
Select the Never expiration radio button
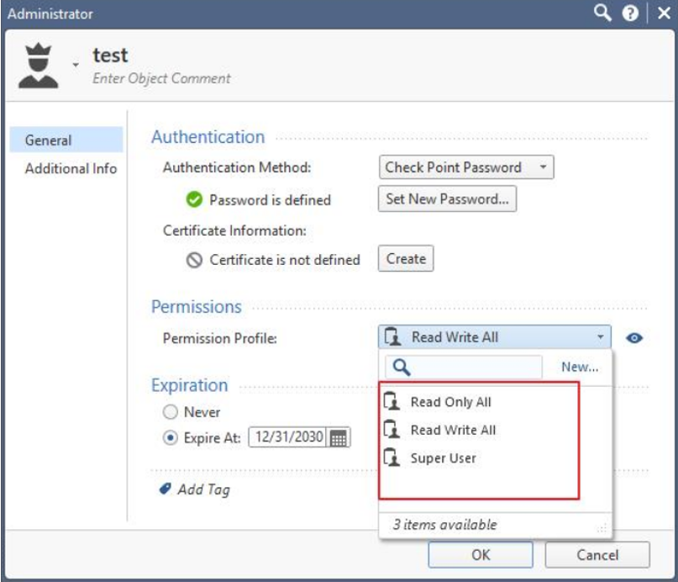171,412
